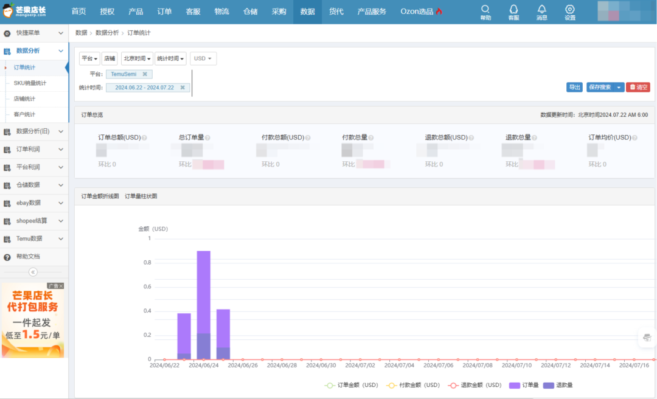This screenshot has height=399, width=657.
Task: Expand the 快捷菜单 sidebar section
Action: (x=61, y=33)
